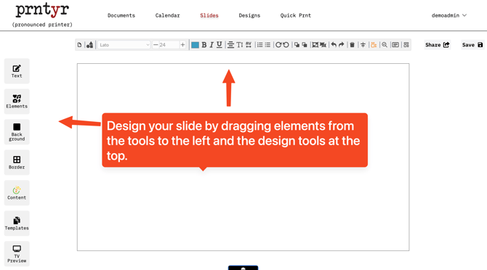Open the Elements tool panel
The width and height of the screenshot is (487, 270).
tap(17, 102)
